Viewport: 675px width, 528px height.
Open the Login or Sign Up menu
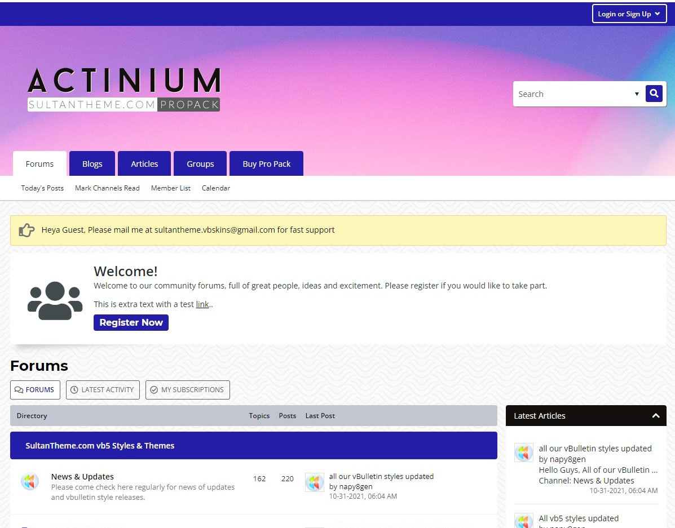tap(629, 14)
